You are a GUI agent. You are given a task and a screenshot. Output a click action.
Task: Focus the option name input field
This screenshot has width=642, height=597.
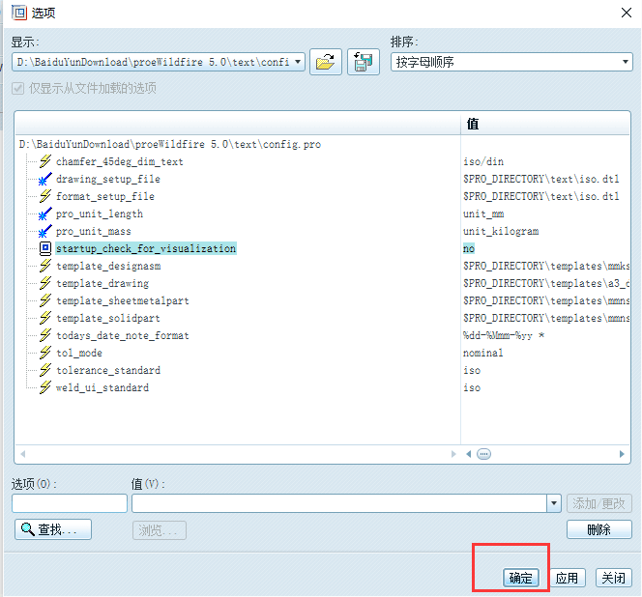click(70, 503)
